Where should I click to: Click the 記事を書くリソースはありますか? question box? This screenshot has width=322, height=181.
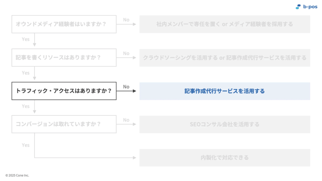(x=64, y=58)
